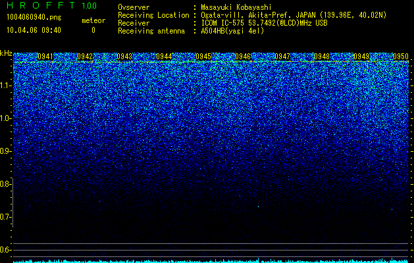Click the 0.8 frequency axis label
Screen dimensions: 414x263
point(5,184)
